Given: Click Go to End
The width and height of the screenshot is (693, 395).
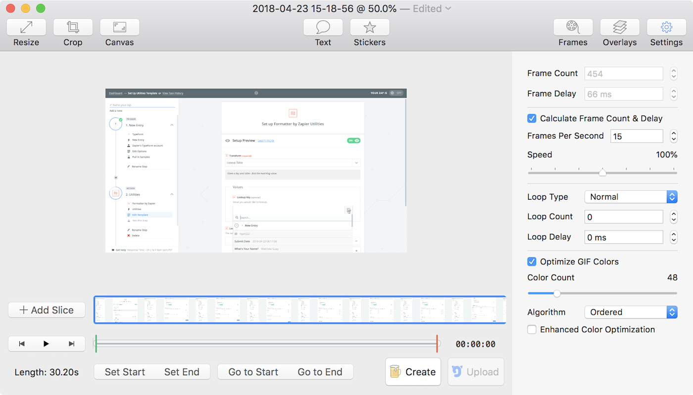Looking at the screenshot, I should (321, 372).
